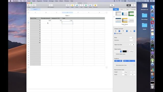163x92 pixels.
Task: Increase the table font size with large A
Action: click(x=133, y=45)
